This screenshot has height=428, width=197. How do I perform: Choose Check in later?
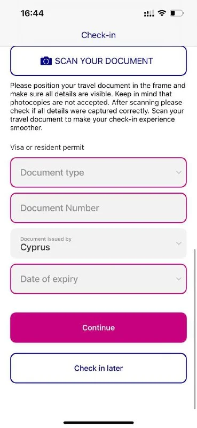point(98,368)
